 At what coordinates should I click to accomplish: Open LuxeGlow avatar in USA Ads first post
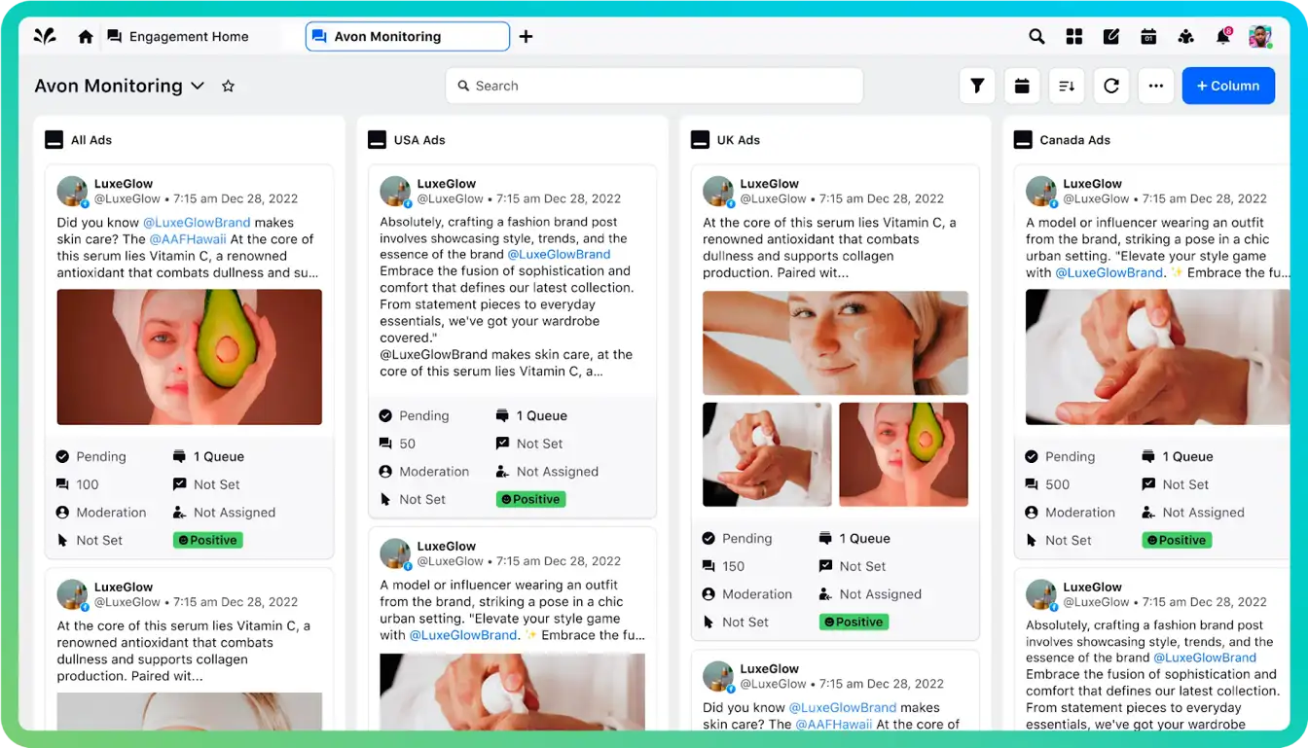395,192
